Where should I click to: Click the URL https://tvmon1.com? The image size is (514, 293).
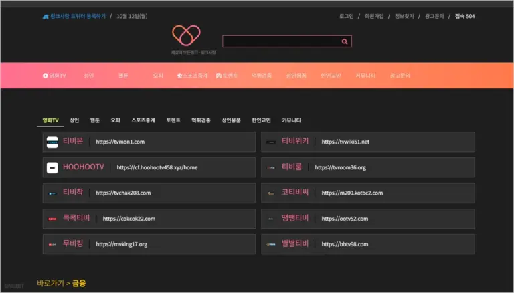point(120,142)
